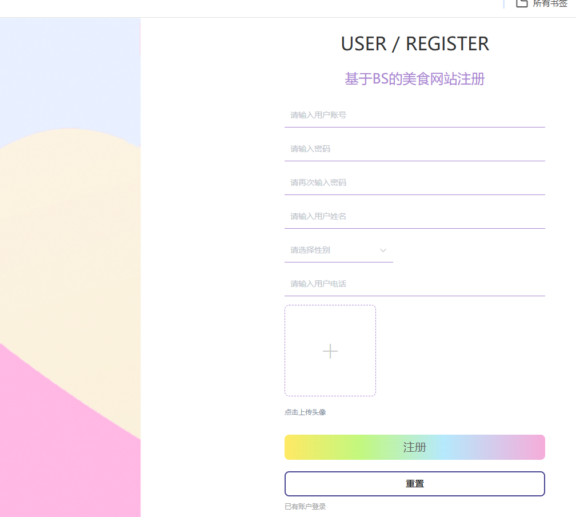Click the 点击上传头像 caption text
Image resolution: width=576 pixels, height=517 pixels.
click(x=305, y=412)
